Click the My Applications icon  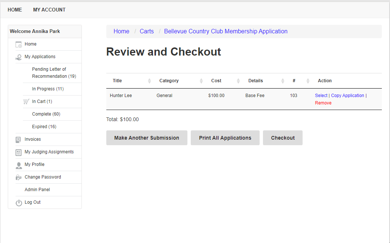(x=19, y=57)
